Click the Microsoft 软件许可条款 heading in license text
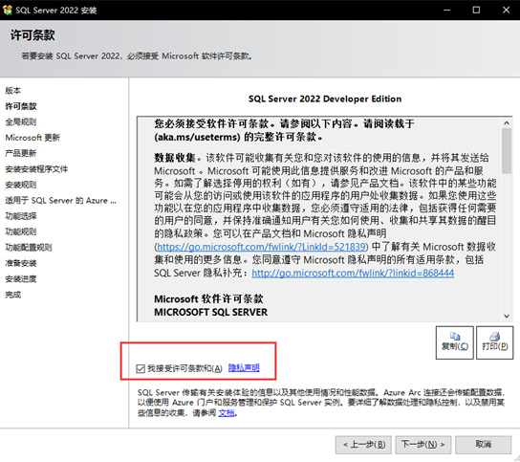This screenshot has height=462, width=520. 208,299
